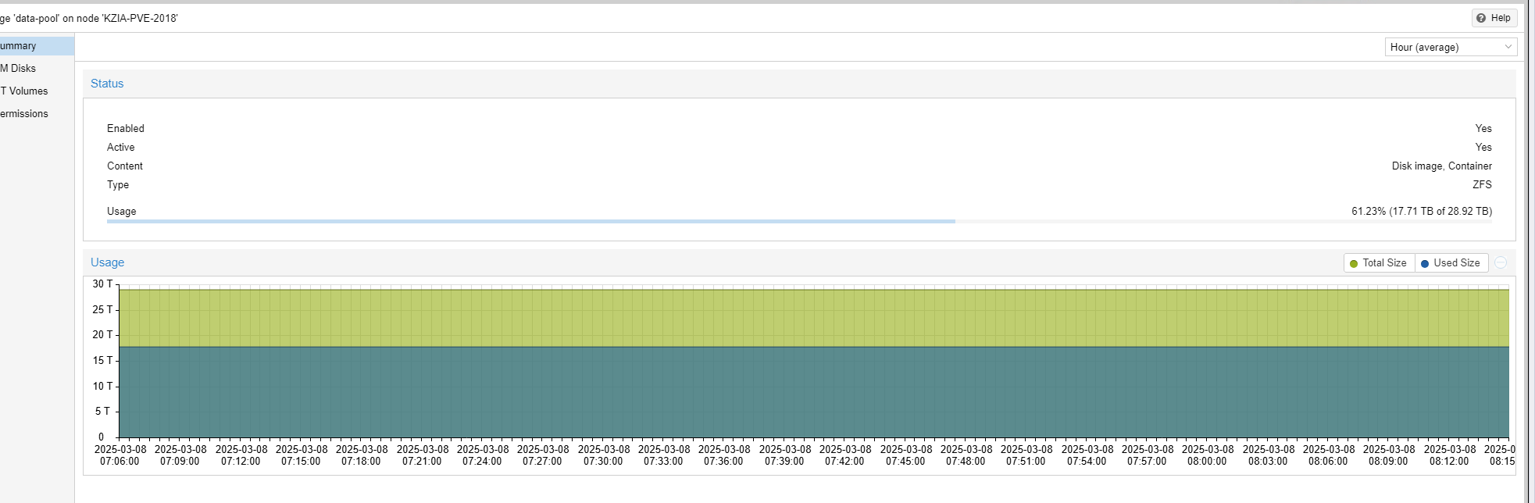Click the timeframe dropdown arrow
The width and height of the screenshot is (1535, 503).
coord(1508,47)
